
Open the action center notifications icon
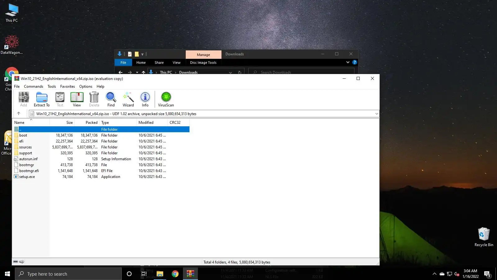pyautogui.click(x=487, y=274)
